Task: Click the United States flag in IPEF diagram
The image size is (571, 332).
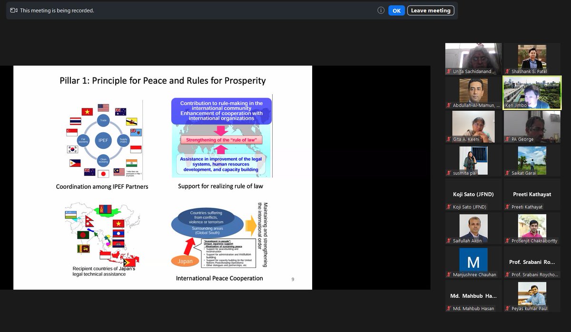Action: pos(103,107)
